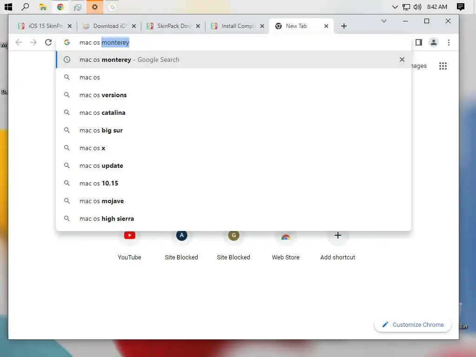Viewport: 476px width, 357px height.
Task: Switch to Chrome taskbar icon
Action: tap(60, 7)
